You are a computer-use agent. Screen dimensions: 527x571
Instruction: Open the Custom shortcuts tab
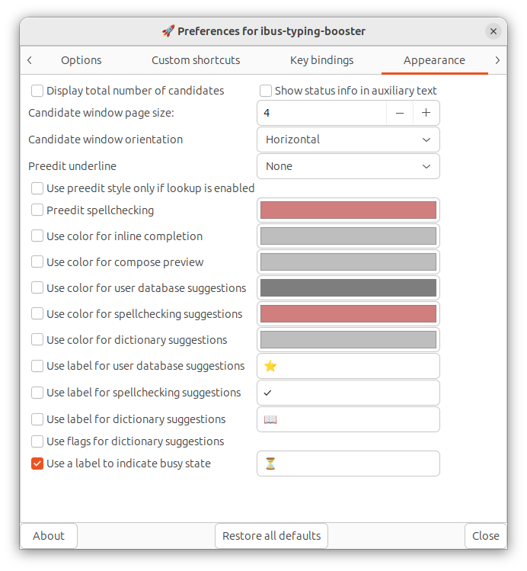(196, 60)
